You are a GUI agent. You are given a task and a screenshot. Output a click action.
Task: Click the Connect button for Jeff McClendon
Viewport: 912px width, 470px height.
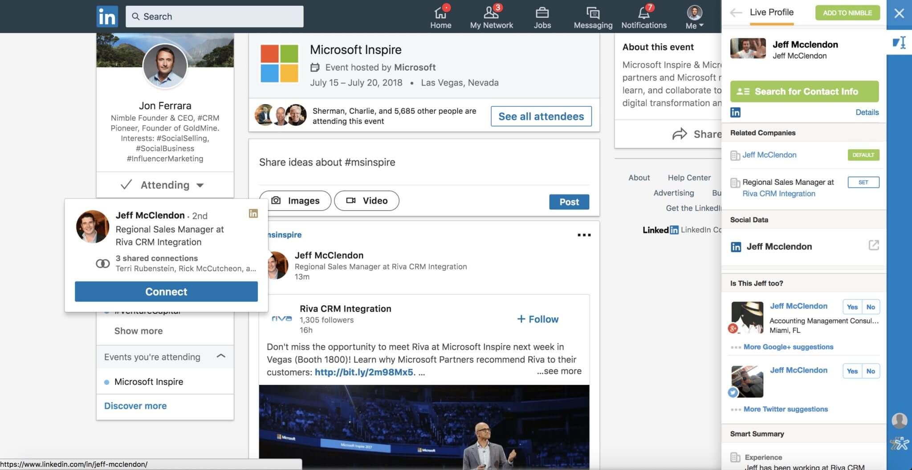pyautogui.click(x=166, y=291)
